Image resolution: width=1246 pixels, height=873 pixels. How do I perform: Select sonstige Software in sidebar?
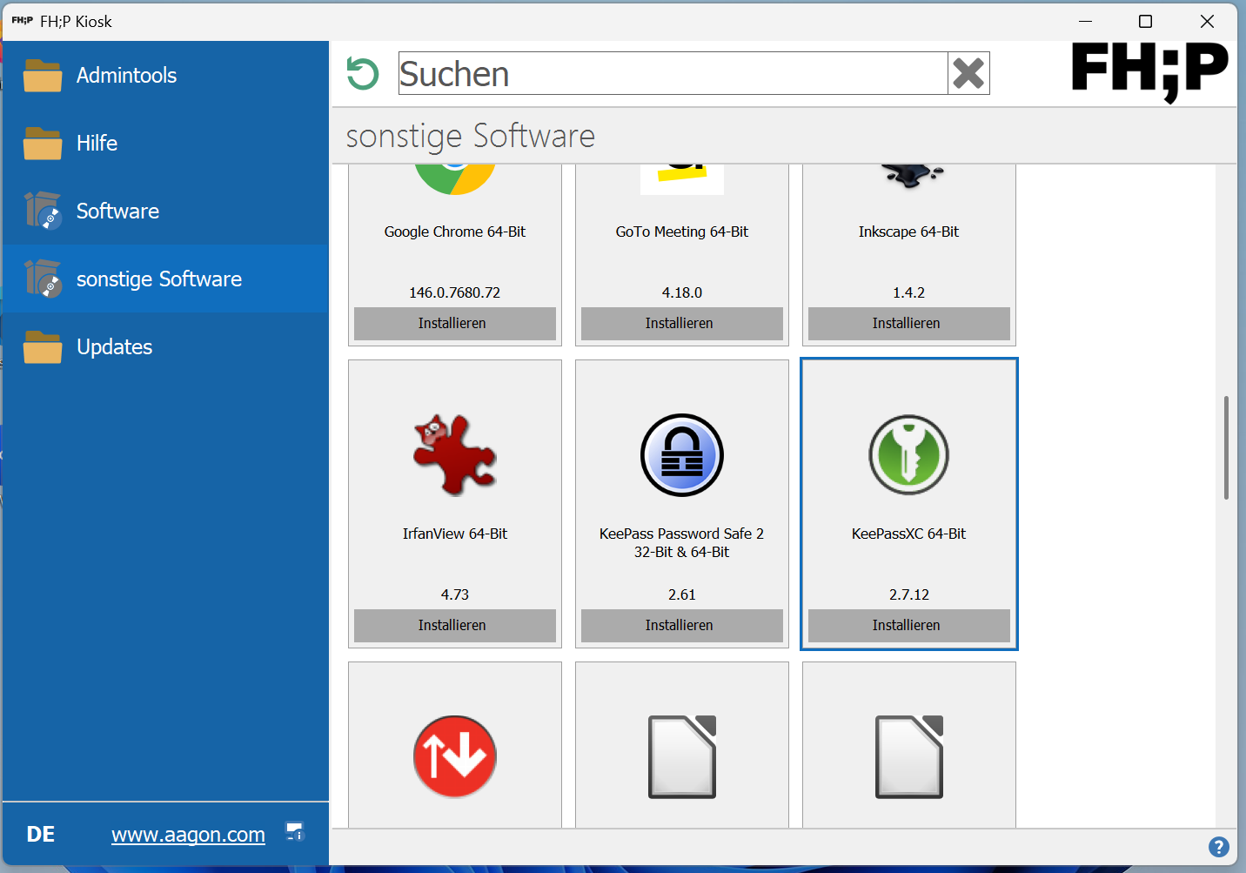tap(158, 279)
